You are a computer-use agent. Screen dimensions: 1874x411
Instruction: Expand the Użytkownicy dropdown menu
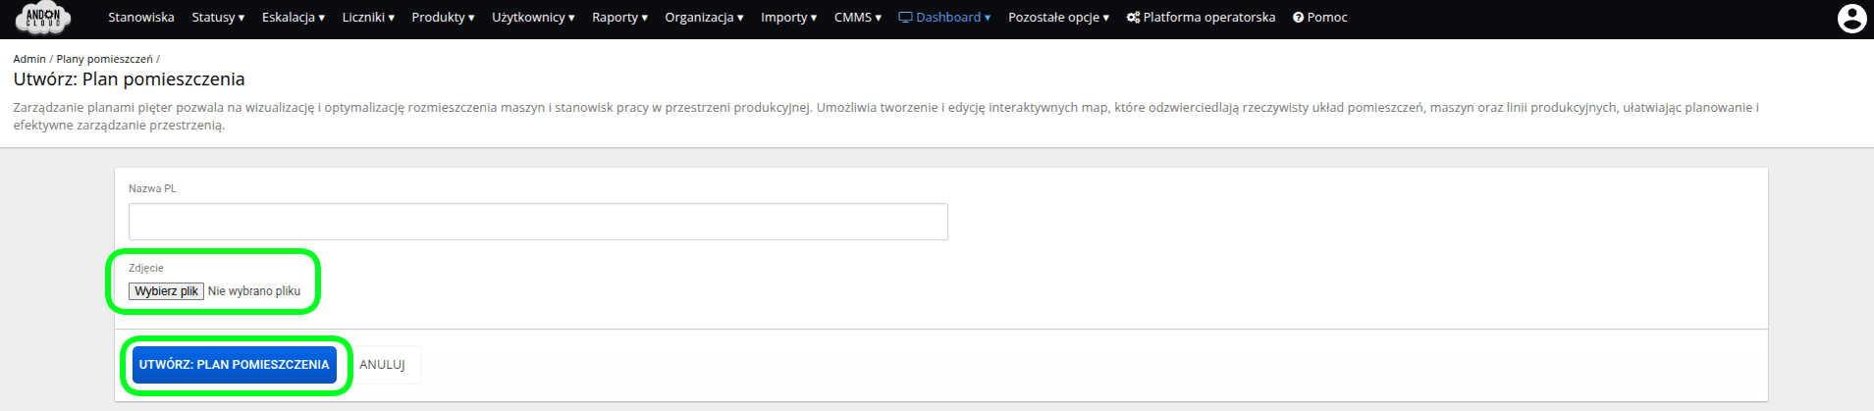[533, 18]
